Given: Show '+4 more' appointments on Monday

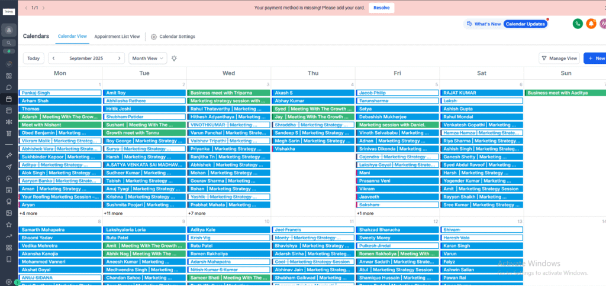Looking at the screenshot, I should [x=28, y=213].
